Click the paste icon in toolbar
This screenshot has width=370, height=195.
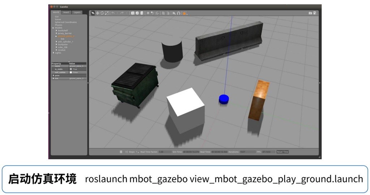pyautogui.click(x=168, y=13)
